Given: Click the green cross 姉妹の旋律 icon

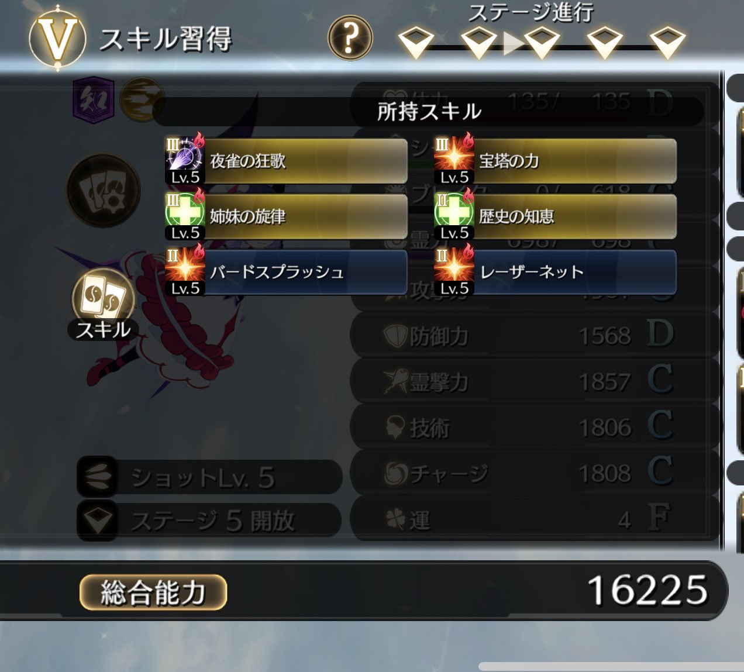Looking at the screenshot, I should 185,215.
